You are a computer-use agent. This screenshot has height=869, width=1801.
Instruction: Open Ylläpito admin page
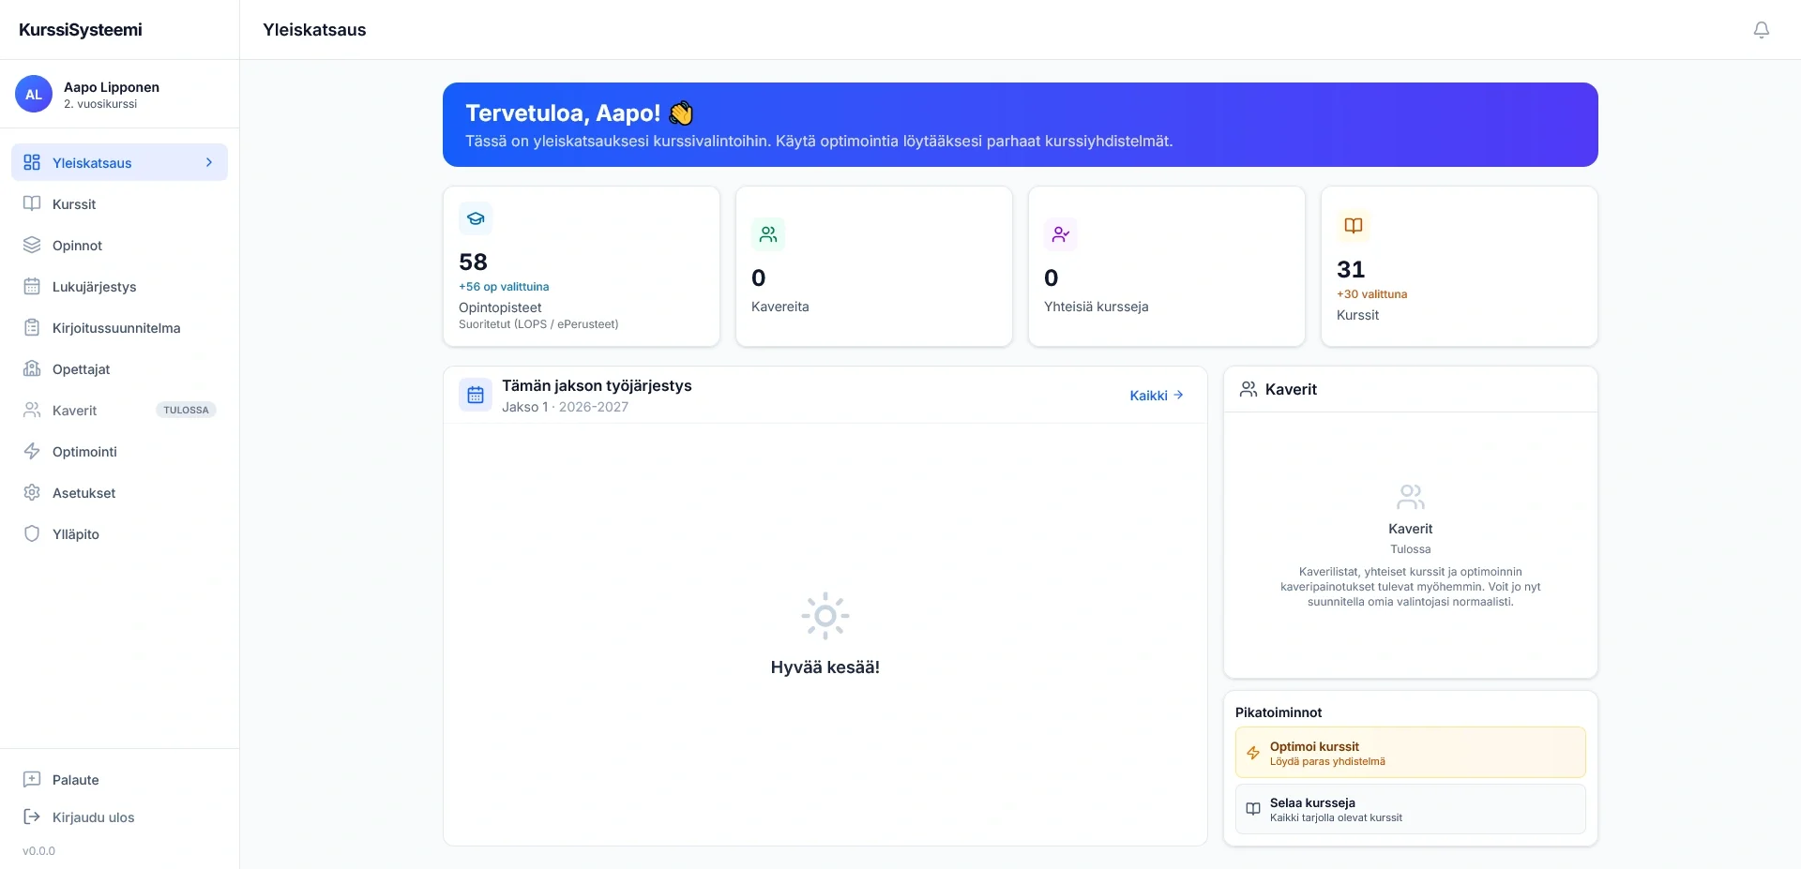click(119, 533)
